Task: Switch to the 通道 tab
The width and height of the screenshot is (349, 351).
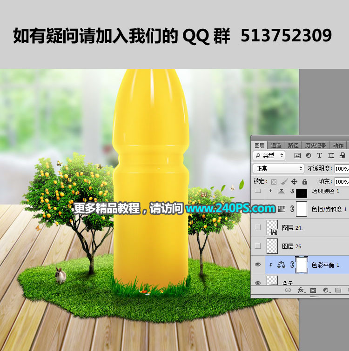Action: coord(276,146)
